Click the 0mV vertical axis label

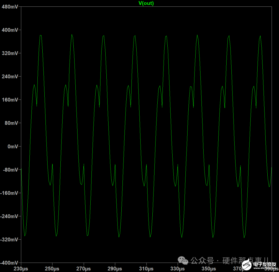(x=13, y=146)
